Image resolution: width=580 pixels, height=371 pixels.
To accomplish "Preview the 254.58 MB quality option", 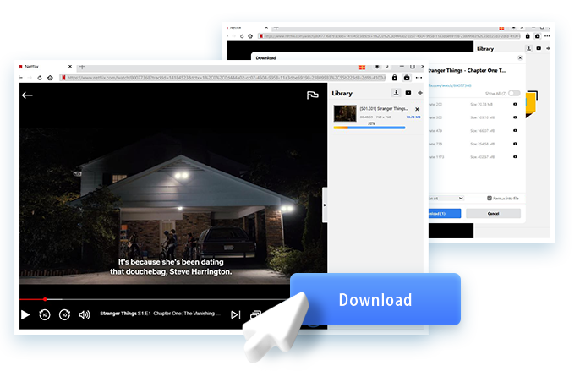I will tap(515, 144).
